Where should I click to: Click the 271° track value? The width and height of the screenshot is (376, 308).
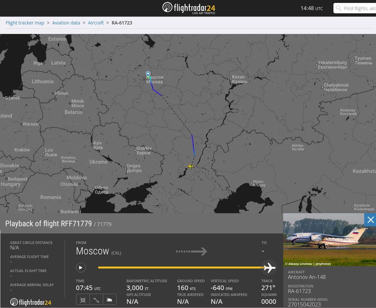[x=268, y=288]
